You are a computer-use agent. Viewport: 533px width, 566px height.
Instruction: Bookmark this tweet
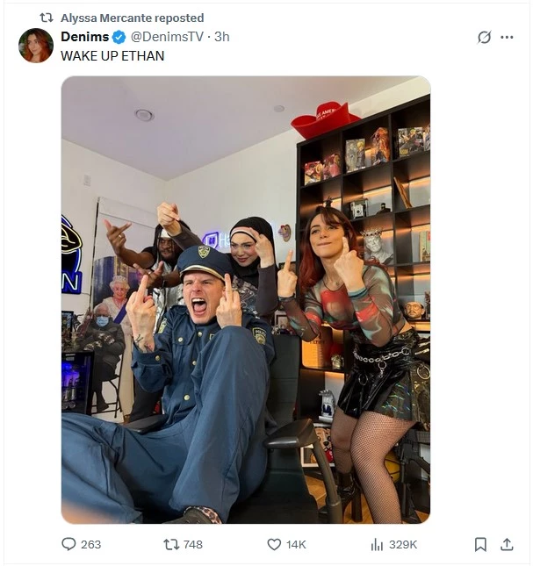pos(480,544)
